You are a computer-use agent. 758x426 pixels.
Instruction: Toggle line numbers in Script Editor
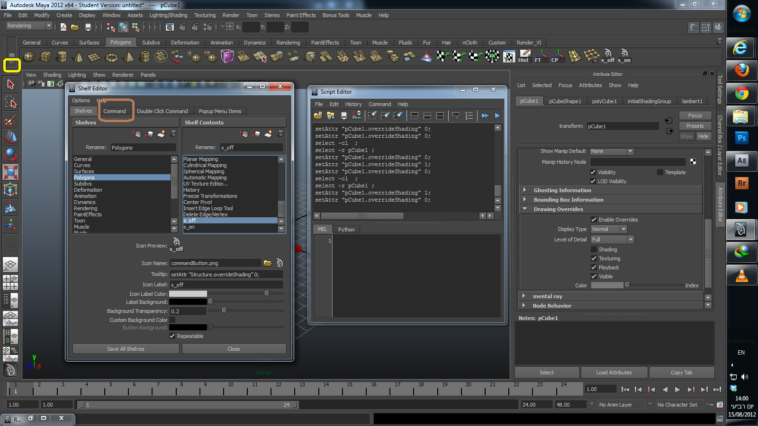coord(469,115)
